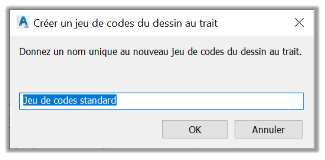Click the highlighted 'Jeu de codes standard' text
Screen dimensions: 325x160
point(70,100)
